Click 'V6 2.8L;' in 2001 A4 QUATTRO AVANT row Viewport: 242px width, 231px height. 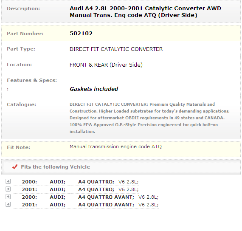tap(148, 205)
